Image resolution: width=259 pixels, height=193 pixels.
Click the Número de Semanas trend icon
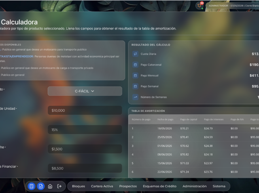[x=135, y=97]
